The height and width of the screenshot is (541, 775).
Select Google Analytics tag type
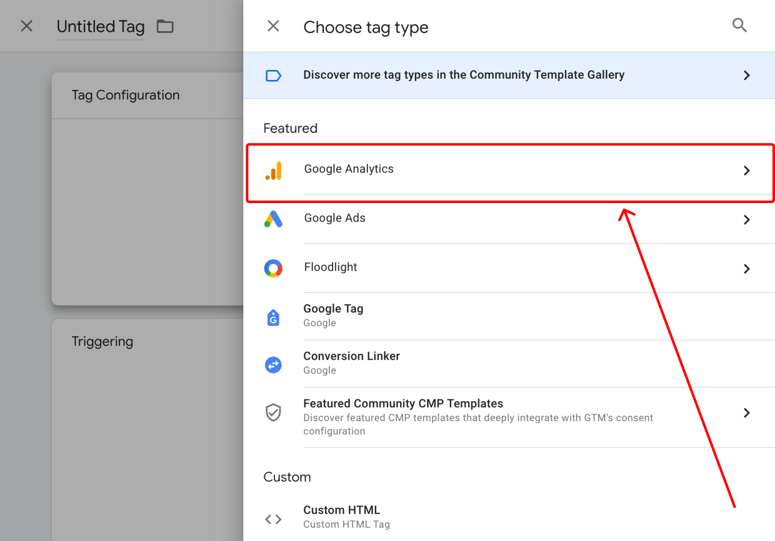click(509, 170)
